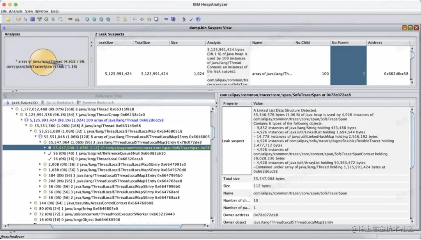The width and height of the screenshot is (421, 240).
Task: Click the Remove Bookmark button
Action: point(96,103)
